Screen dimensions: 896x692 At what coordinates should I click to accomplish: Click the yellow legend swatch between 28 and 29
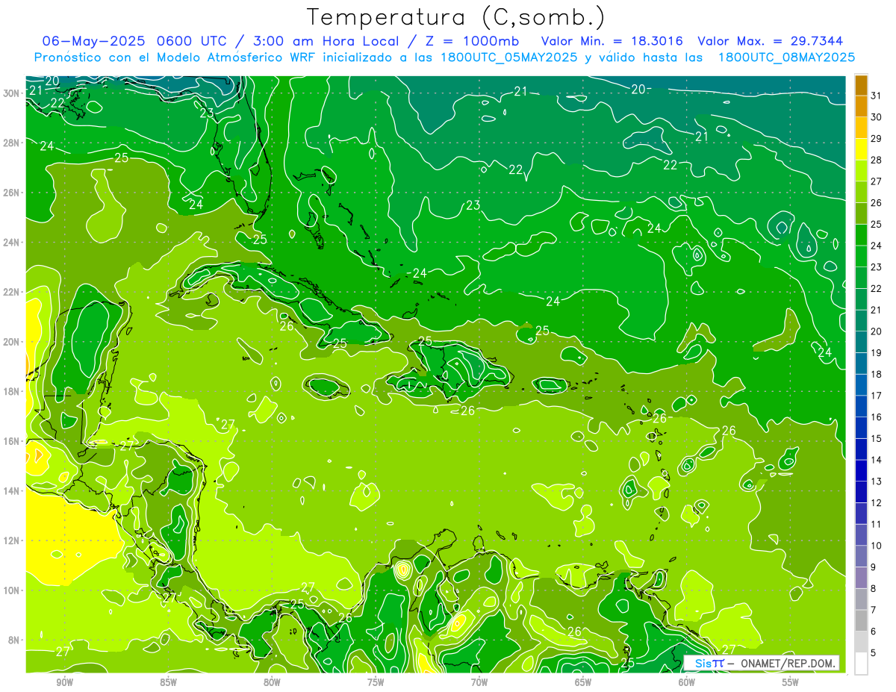[861, 149]
